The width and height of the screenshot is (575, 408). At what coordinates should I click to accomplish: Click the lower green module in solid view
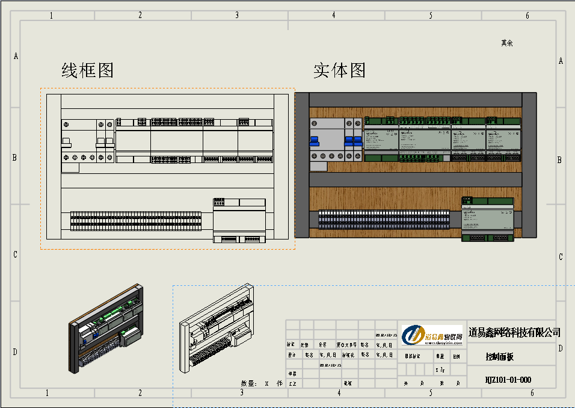click(x=488, y=219)
